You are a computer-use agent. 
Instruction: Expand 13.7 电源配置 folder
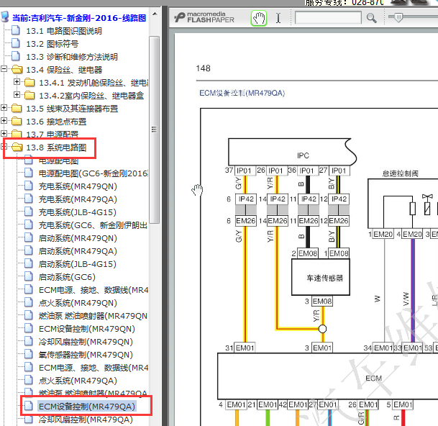pyautogui.click(x=4, y=133)
